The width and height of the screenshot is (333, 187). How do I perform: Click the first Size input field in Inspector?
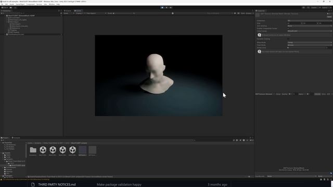294,23
